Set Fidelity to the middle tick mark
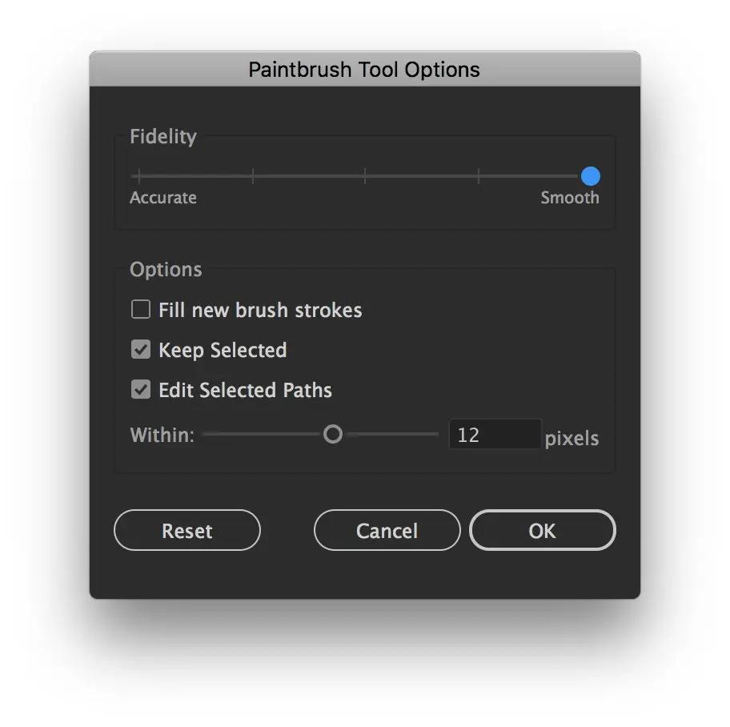This screenshot has width=730, height=727. coord(365,176)
